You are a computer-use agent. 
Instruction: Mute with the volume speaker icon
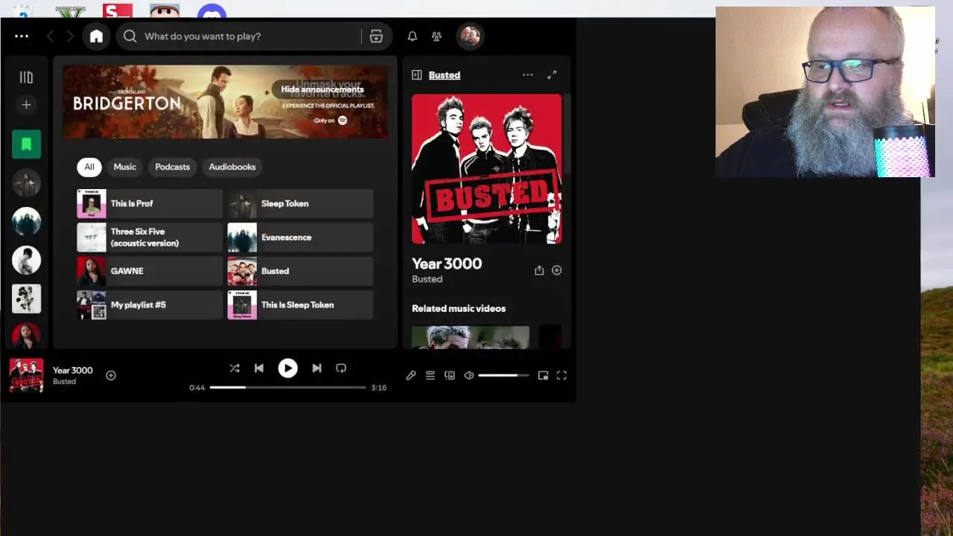[469, 375]
